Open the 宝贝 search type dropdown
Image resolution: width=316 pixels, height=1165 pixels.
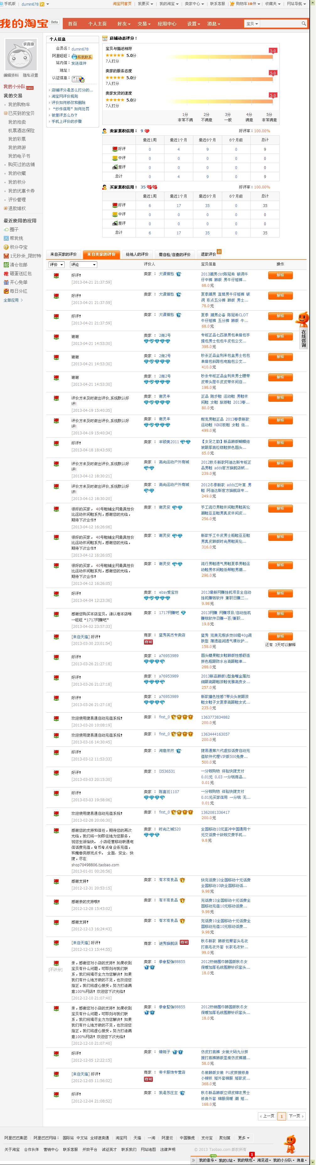252,24
